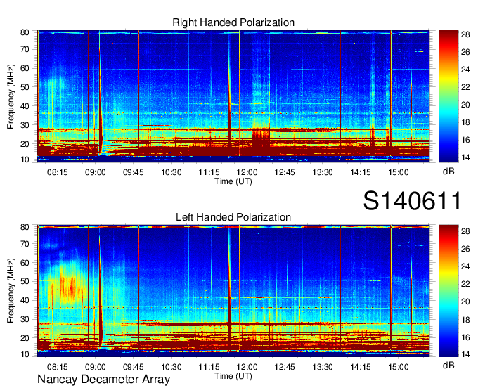The image size is (478, 388).
Task: Click the 15:00 tick on the left-handed time axis
Action: point(399,366)
